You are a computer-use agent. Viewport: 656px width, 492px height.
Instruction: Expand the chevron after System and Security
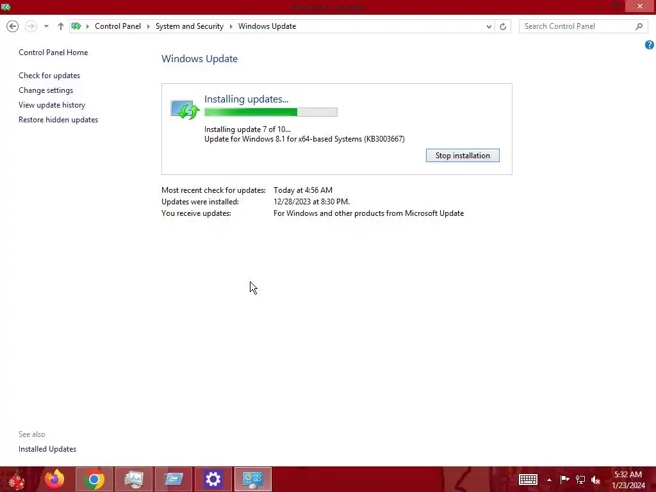point(231,26)
